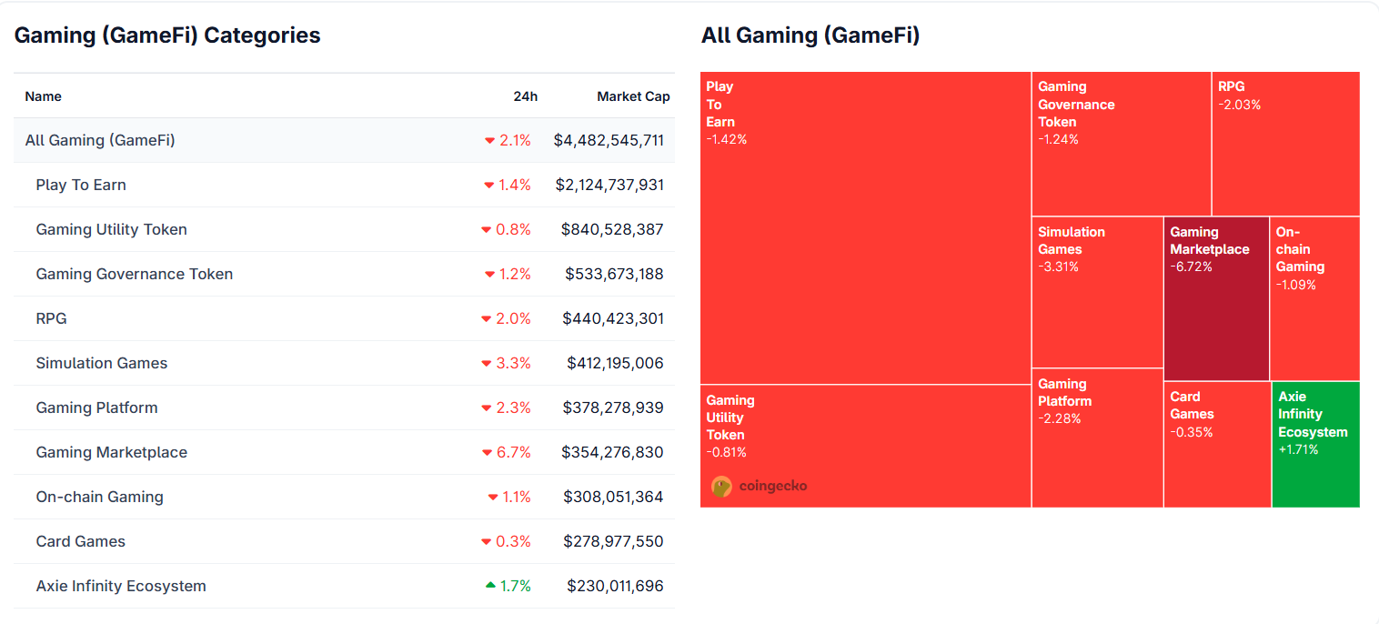Click the red indicator beside Simulation Games
Screen dimensions: 1379x624
click(486, 363)
